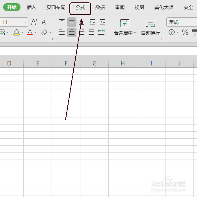Select the 公式 ribbon tab
Screen dimensions: 197x197
pyautogui.click(x=80, y=7)
